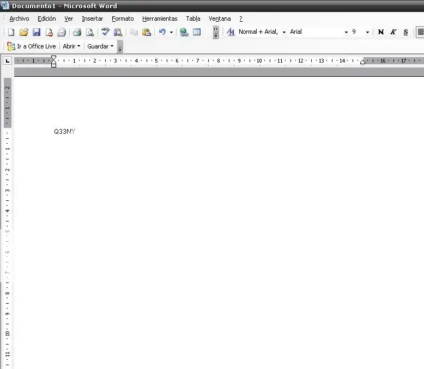The image size is (424, 369).
Task: Open the ? help menu
Action: click(x=241, y=19)
